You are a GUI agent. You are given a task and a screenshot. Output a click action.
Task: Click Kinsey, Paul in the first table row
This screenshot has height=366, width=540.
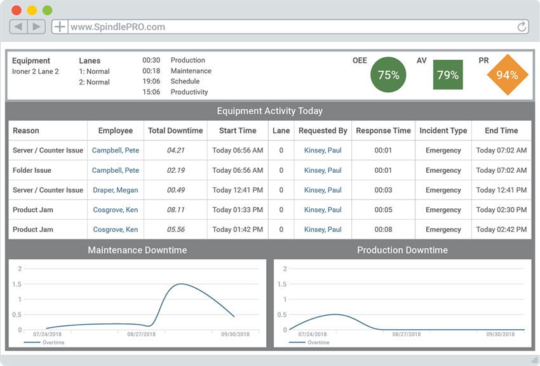(323, 151)
